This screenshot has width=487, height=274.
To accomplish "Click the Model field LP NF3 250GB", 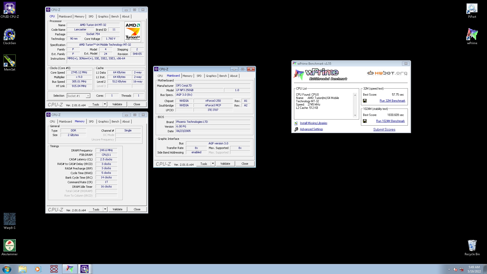I will click(199, 90).
